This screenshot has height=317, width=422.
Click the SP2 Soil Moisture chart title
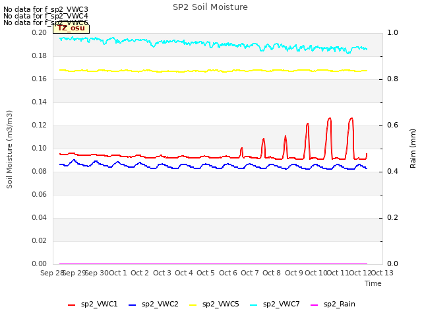pyautogui.click(x=210, y=7)
